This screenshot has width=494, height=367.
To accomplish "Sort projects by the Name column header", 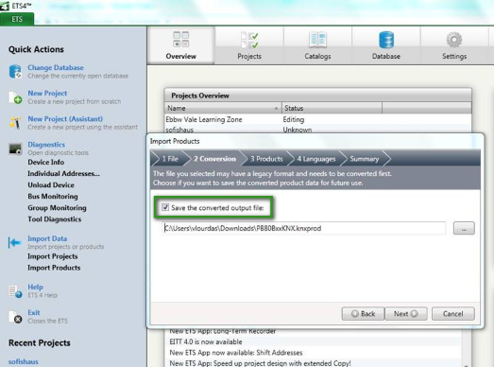I will pos(223,108).
